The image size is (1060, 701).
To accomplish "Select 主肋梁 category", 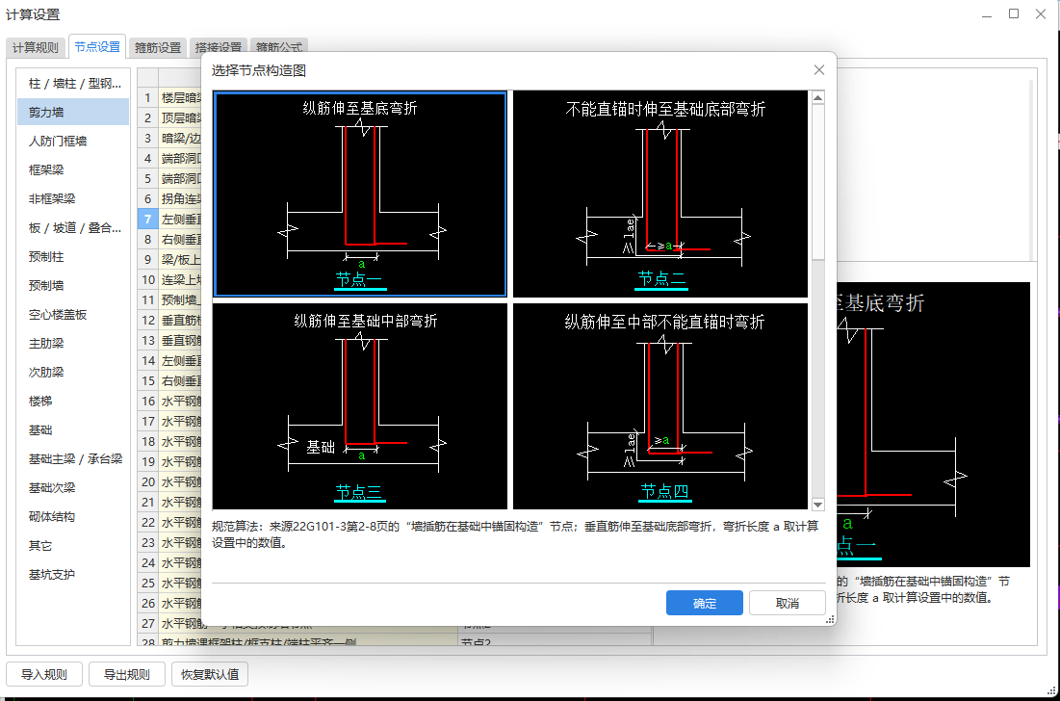I will coord(73,344).
